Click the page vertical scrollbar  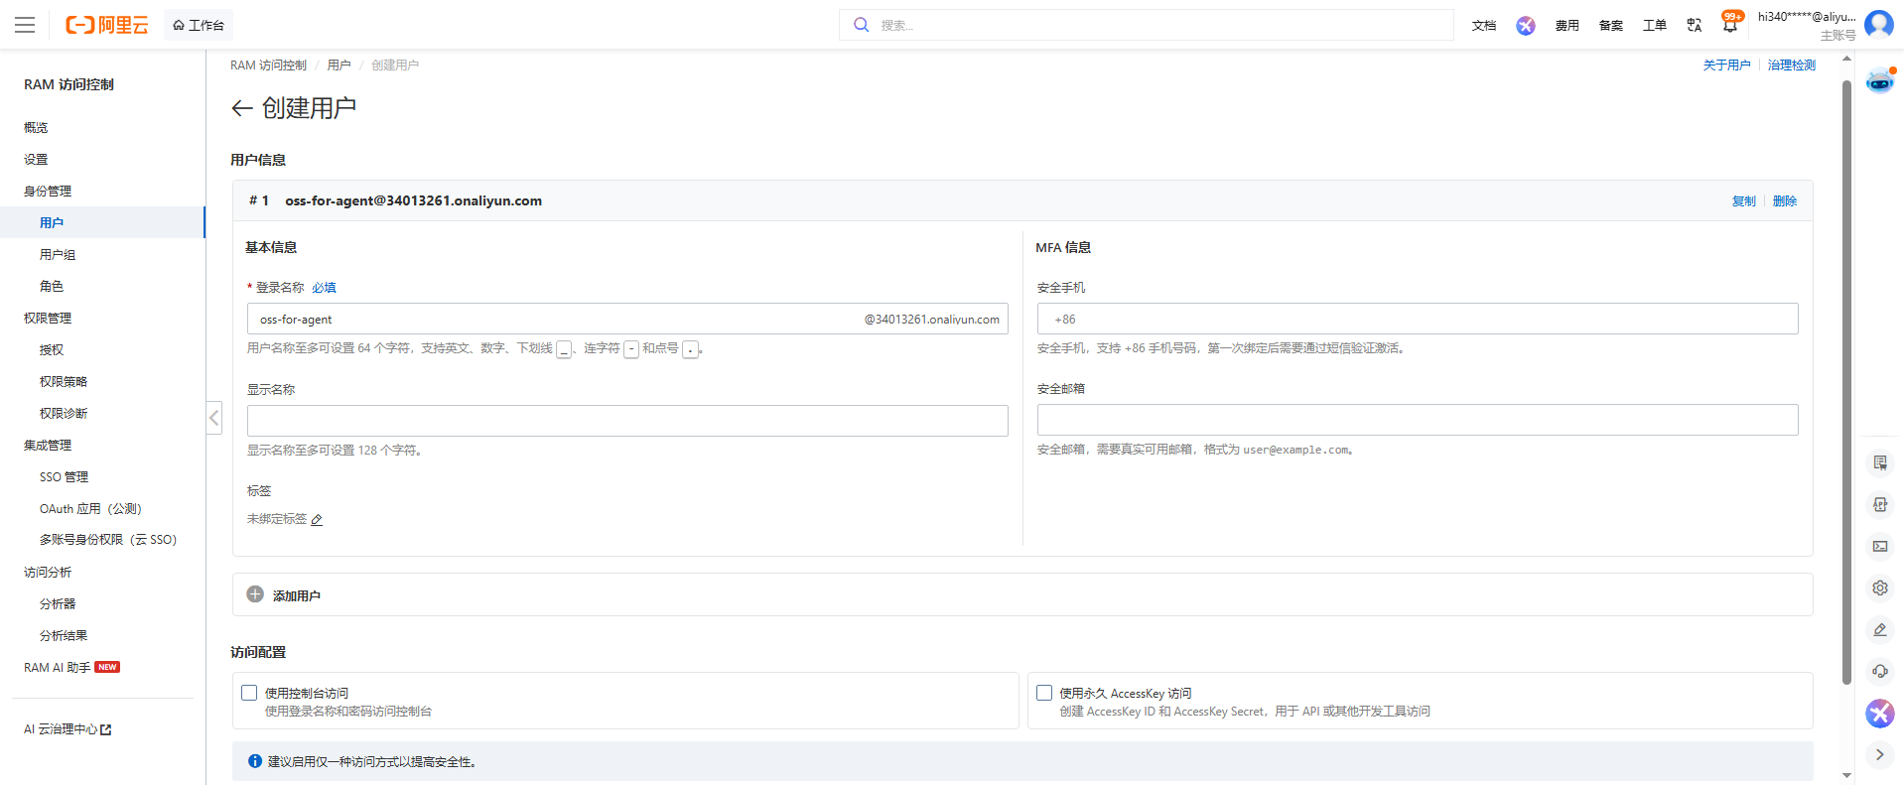(x=1846, y=382)
